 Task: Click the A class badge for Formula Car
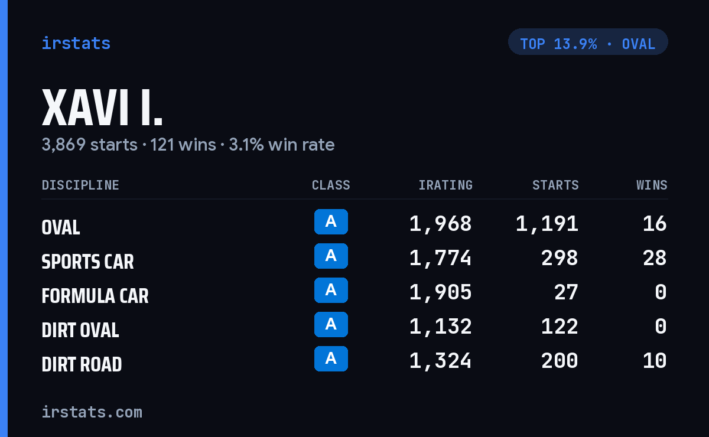click(x=331, y=290)
